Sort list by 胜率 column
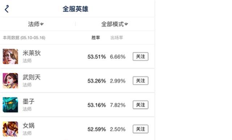232x140 pixels. 96,38
